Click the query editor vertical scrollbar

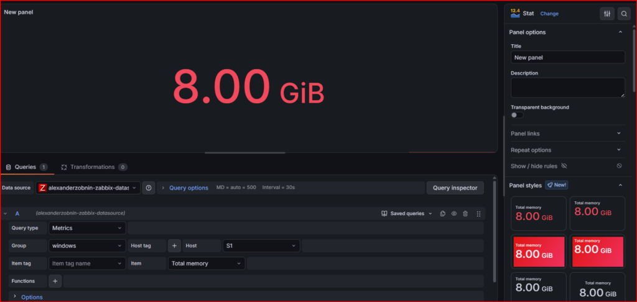(495, 231)
